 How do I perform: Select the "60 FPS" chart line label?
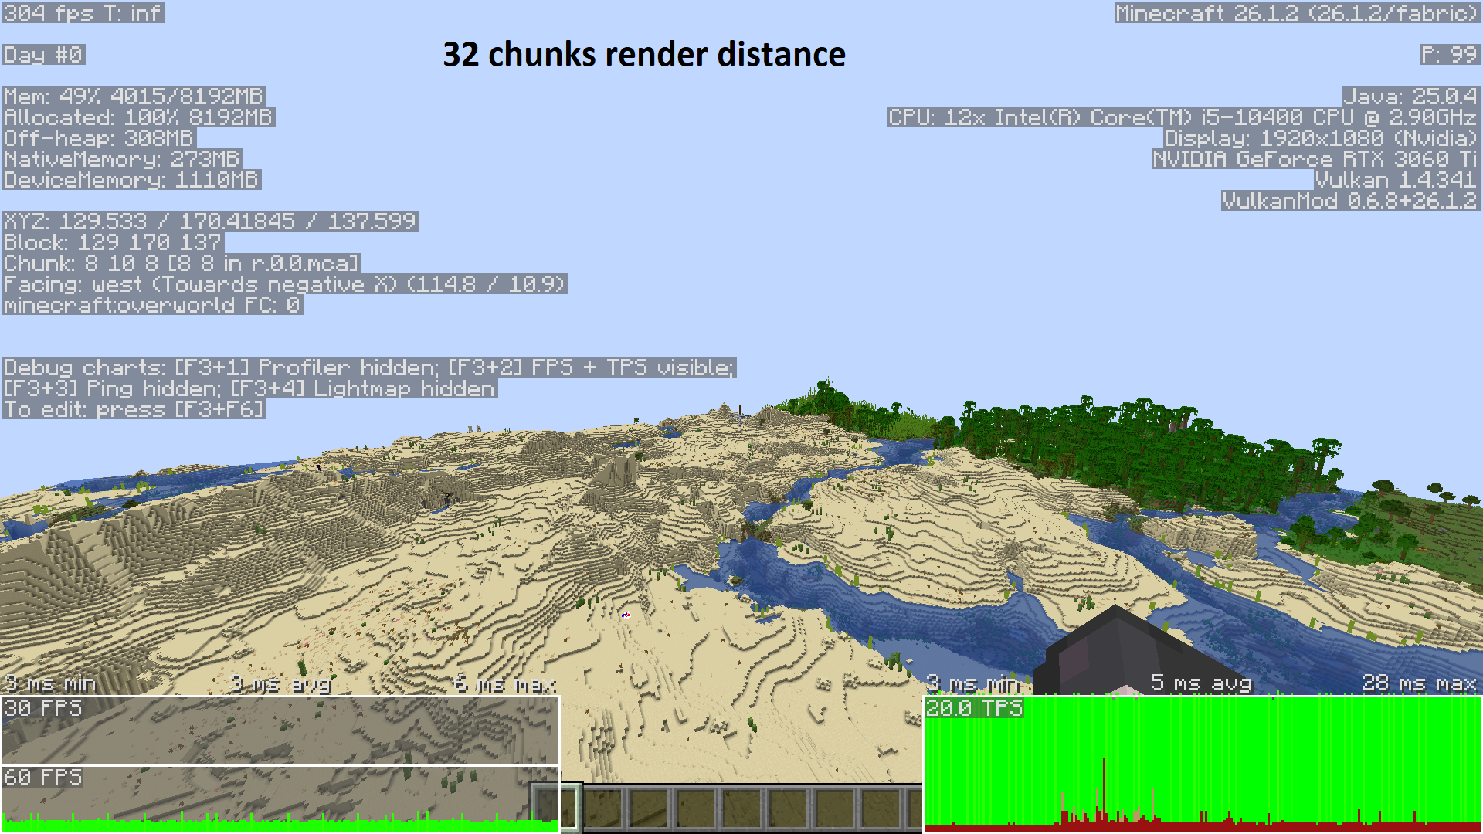pos(43,778)
